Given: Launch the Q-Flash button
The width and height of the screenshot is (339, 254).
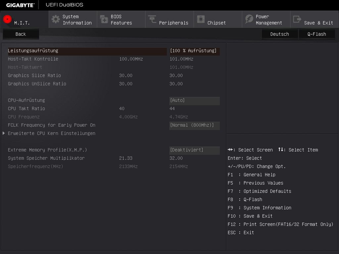Looking at the screenshot, I should [317, 34].
